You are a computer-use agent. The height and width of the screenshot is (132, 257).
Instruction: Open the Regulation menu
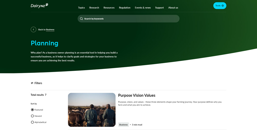pos(125,8)
